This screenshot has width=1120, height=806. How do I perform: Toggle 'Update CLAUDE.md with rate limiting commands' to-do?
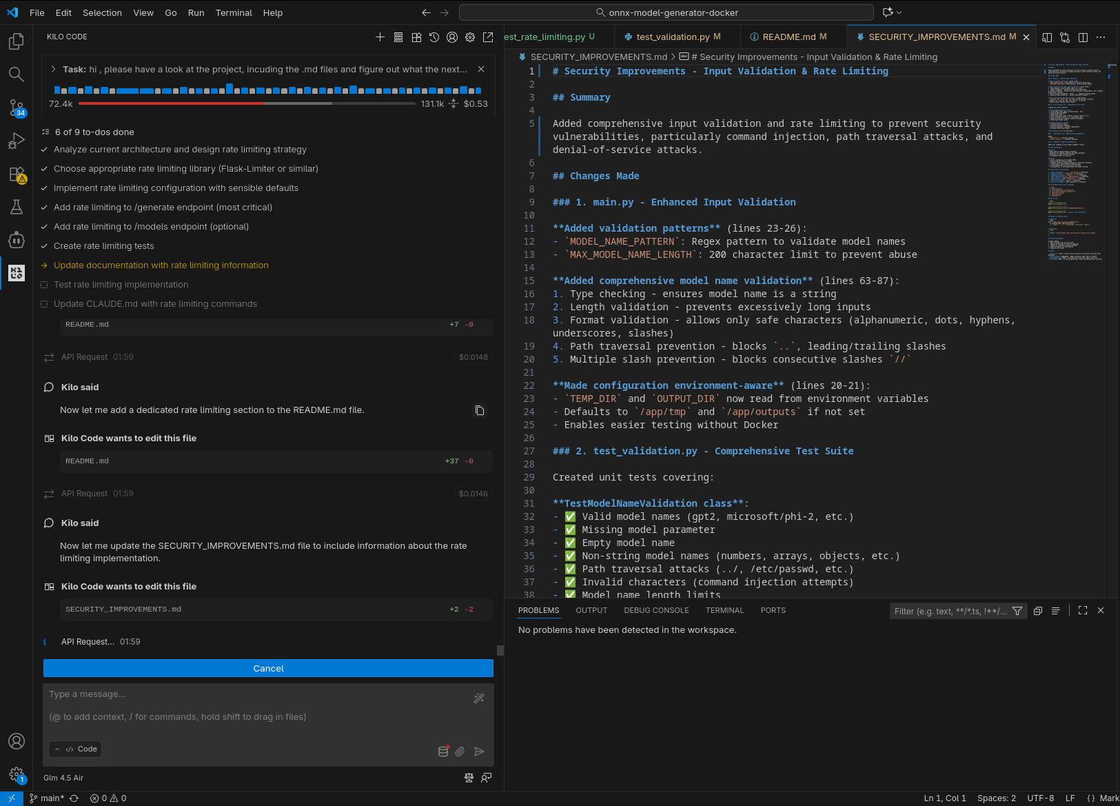pos(45,304)
